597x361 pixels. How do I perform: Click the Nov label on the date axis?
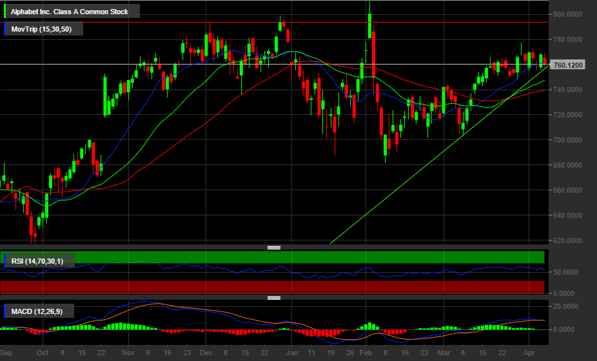click(x=128, y=353)
